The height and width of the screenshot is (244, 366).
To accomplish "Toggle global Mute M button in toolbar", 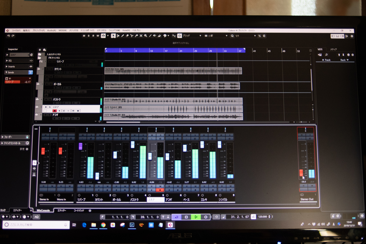I will coord(84,36).
